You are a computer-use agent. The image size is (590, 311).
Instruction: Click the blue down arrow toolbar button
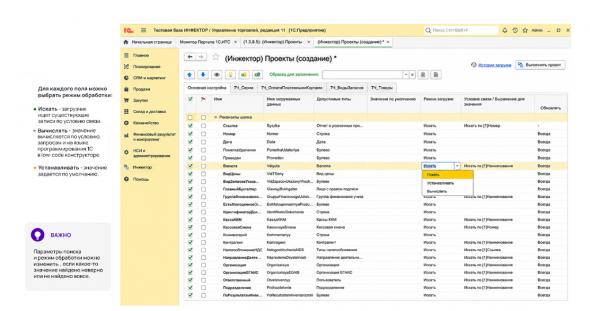click(203, 75)
